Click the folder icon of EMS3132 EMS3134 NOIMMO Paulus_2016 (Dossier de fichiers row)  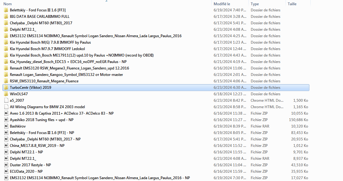(x=6, y=36)
